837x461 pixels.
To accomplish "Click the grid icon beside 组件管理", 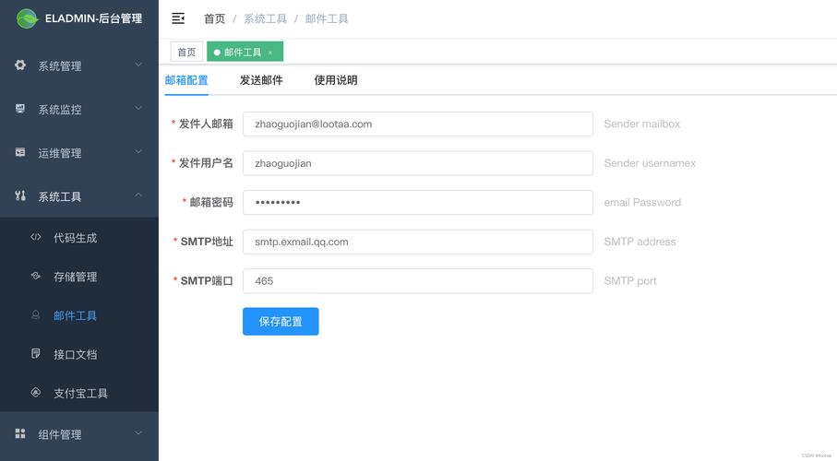I will click(x=20, y=433).
